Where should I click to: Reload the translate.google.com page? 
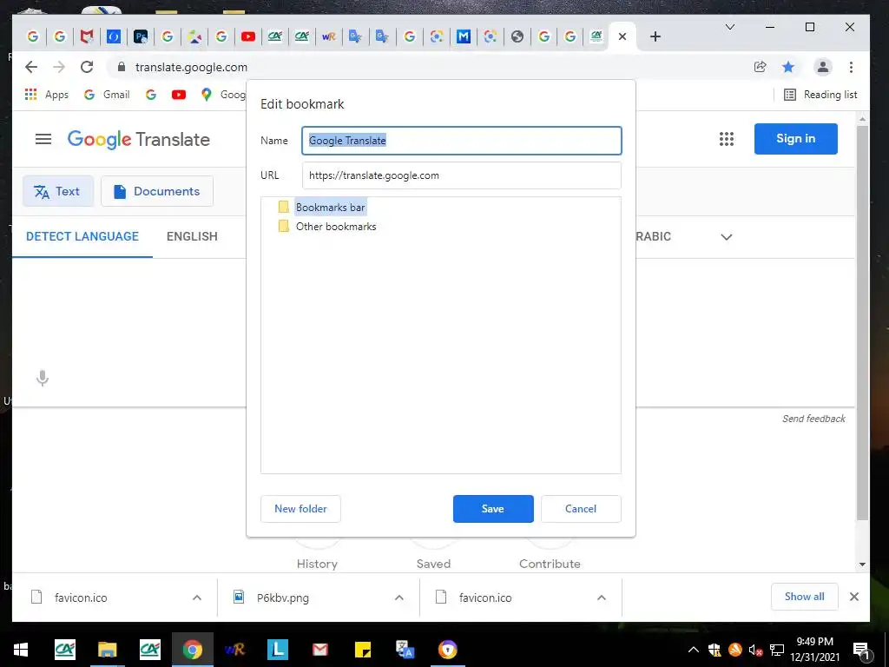coord(87,67)
